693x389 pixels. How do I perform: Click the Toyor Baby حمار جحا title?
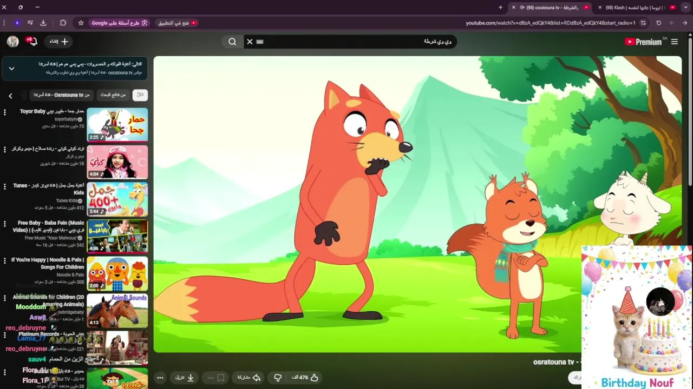click(52, 111)
